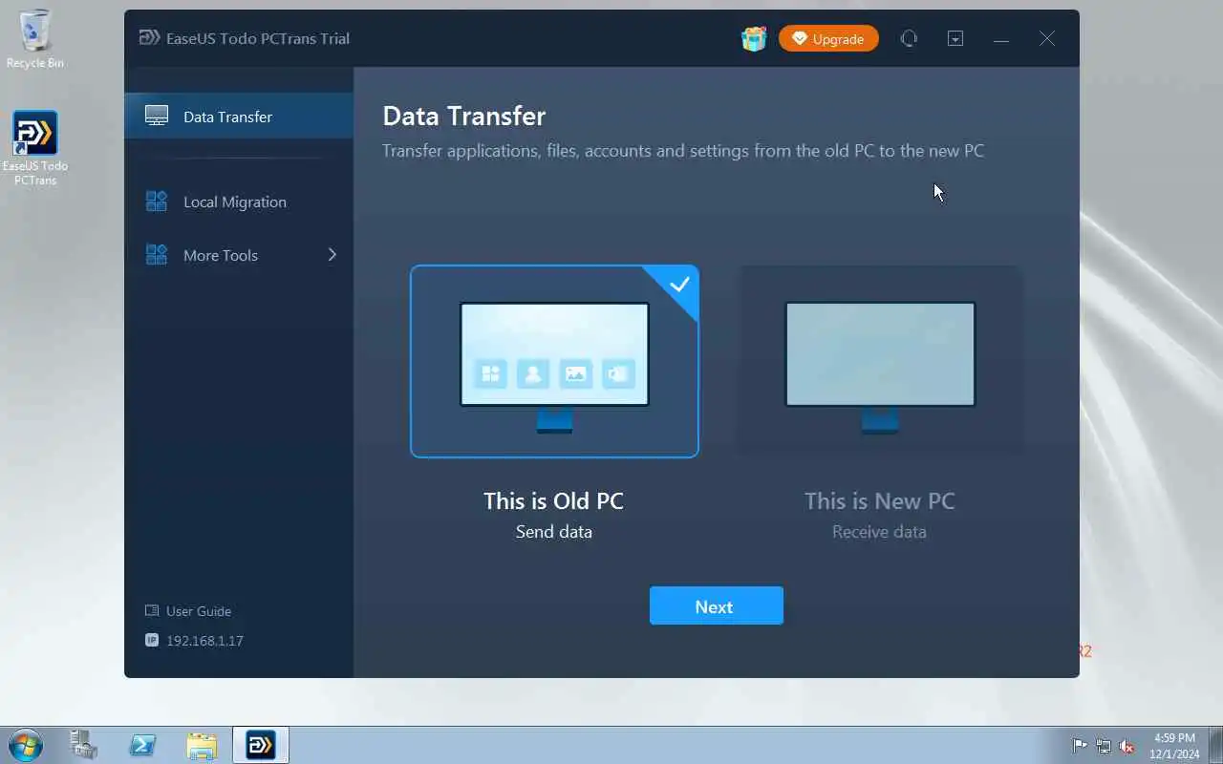
Task: Open the clock showing 4:59 PM
Action: point(1175,746)
